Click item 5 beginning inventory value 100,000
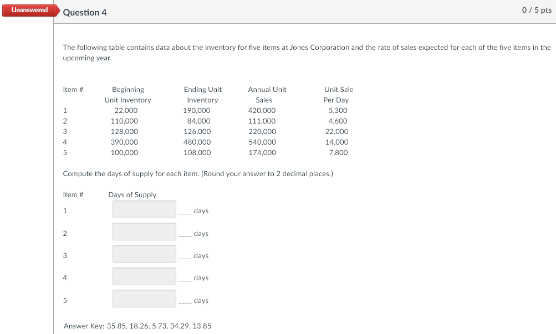Screen dimensions: 556x334 [124, 153]
